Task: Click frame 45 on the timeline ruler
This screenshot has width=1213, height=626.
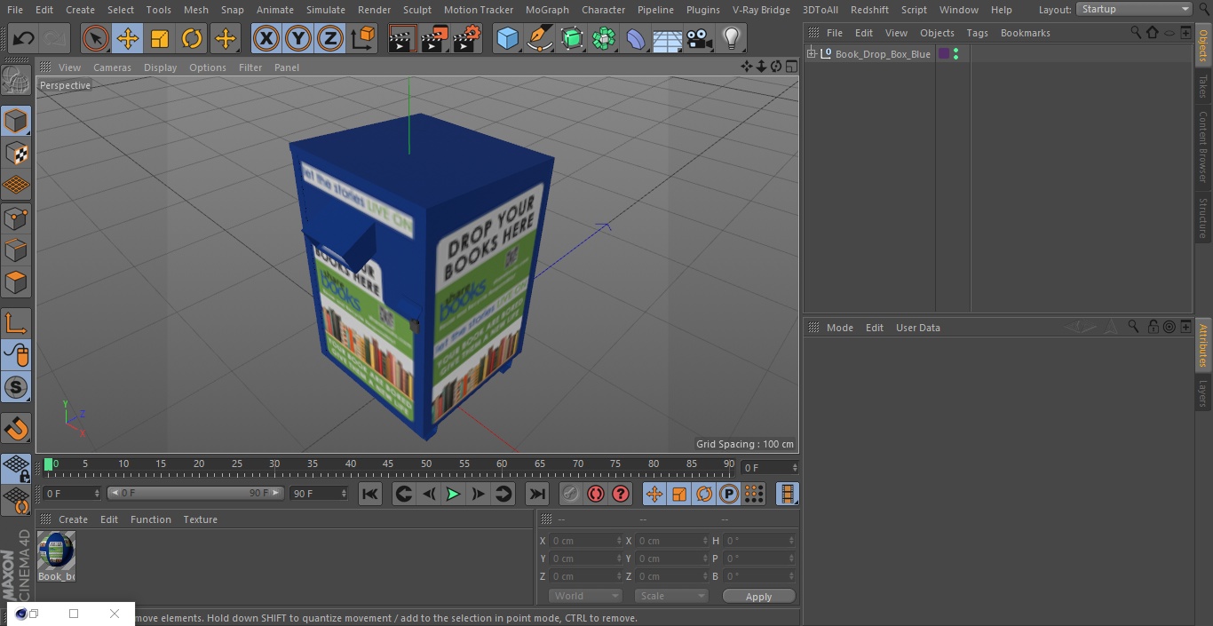Action: click(x=388, y=464)
